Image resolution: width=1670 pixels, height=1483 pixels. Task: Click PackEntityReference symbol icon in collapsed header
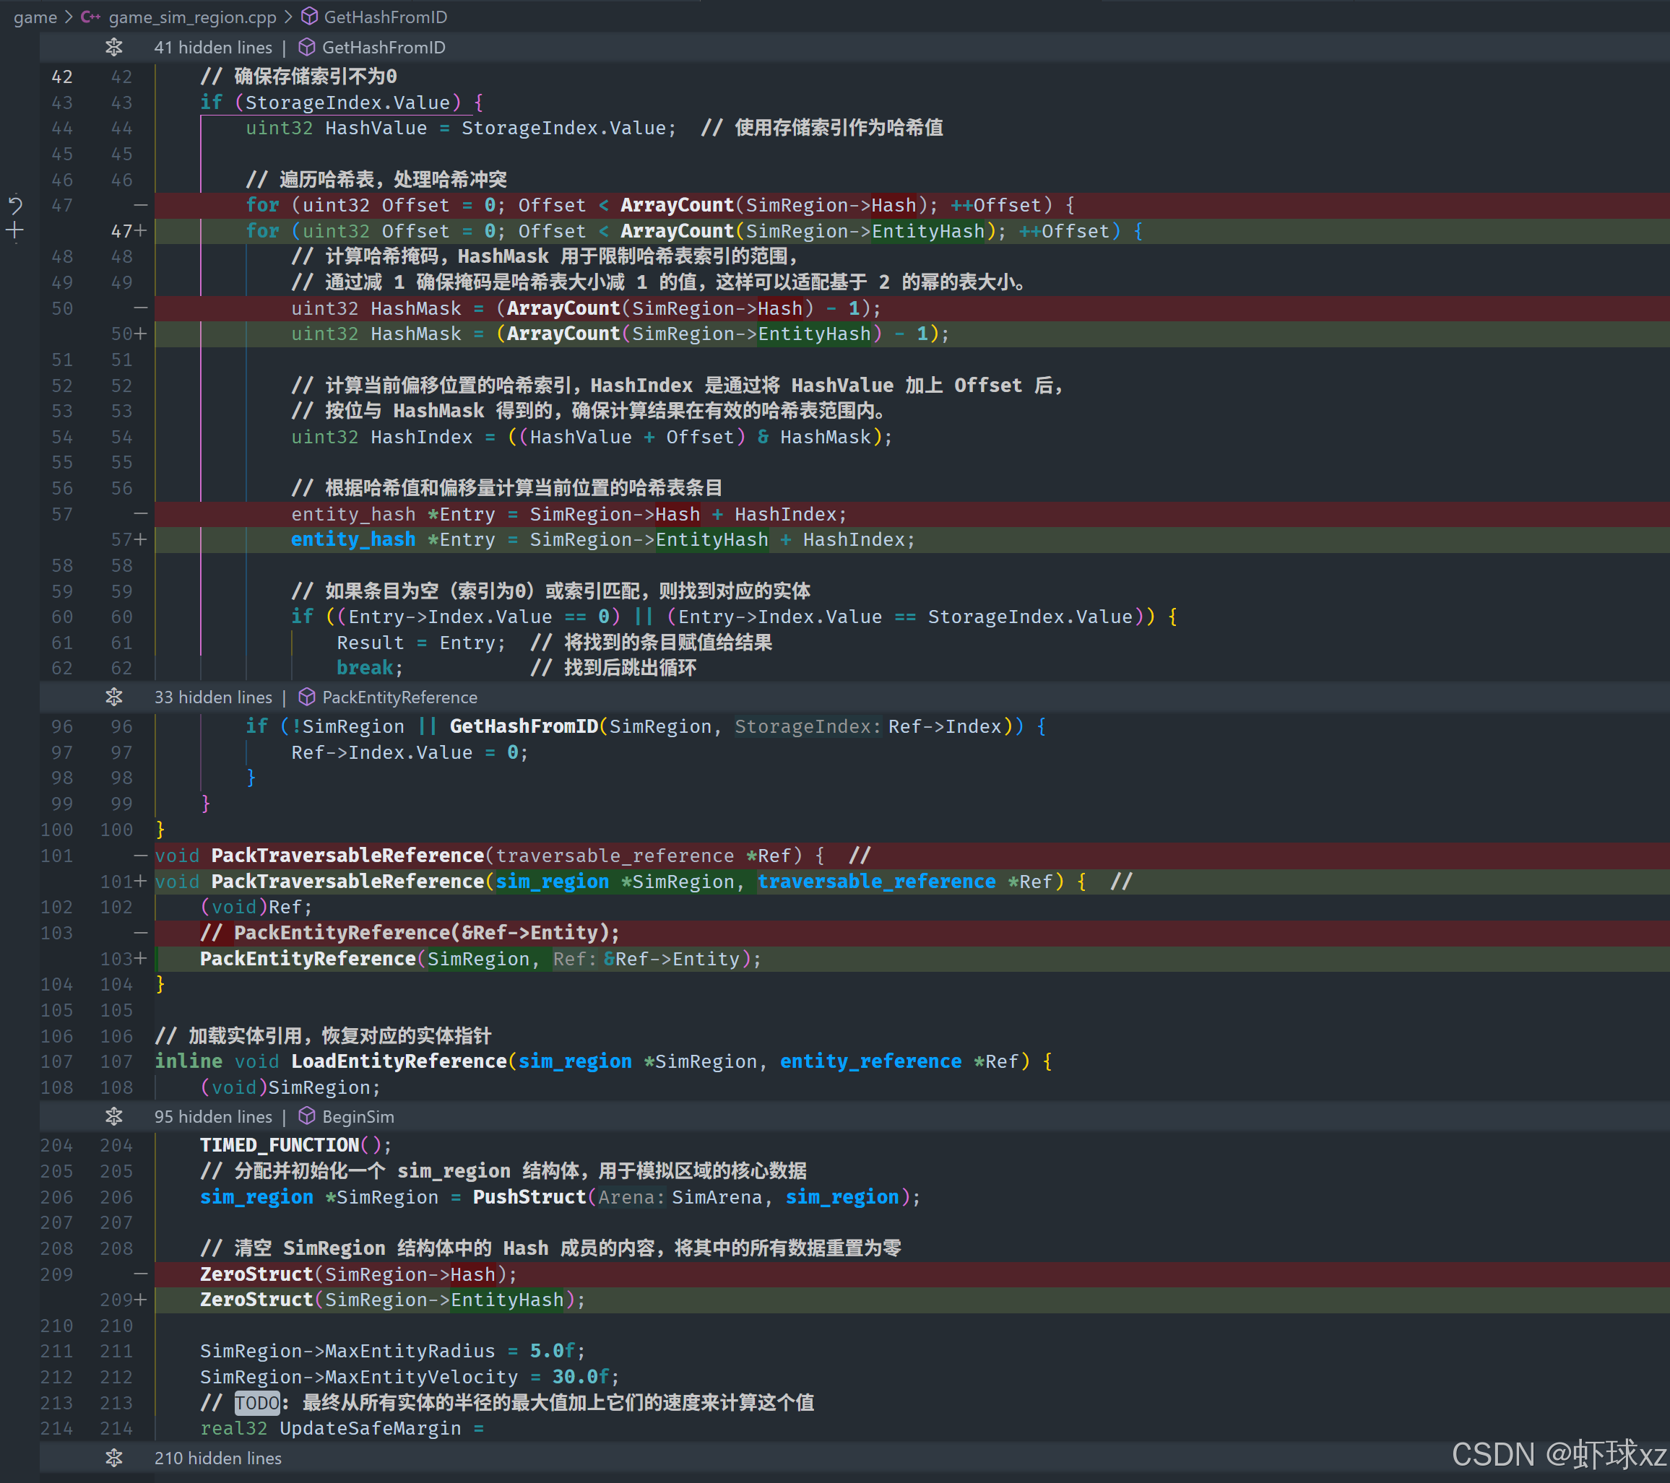tap(306, 697)
